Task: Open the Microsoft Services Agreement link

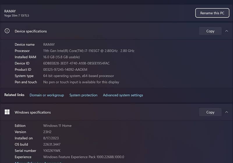Action: (x=38, y=162)
